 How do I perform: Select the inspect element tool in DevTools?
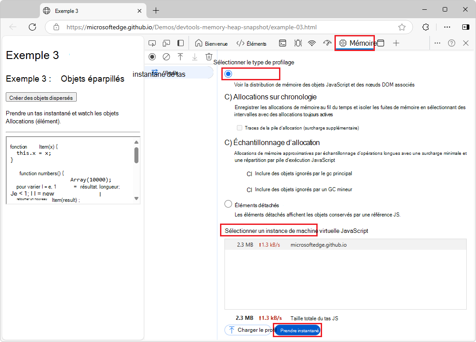point(152,43)
